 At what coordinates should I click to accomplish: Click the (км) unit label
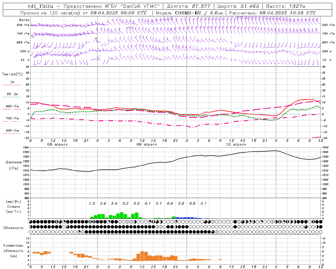[13, 256]
